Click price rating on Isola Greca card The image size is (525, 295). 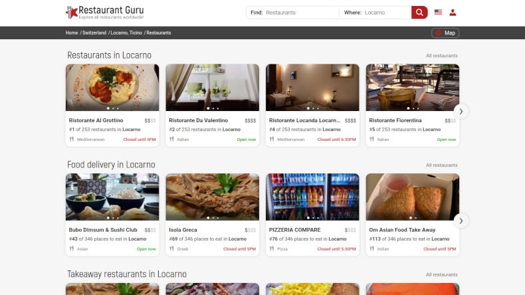(x=250, y=230)
